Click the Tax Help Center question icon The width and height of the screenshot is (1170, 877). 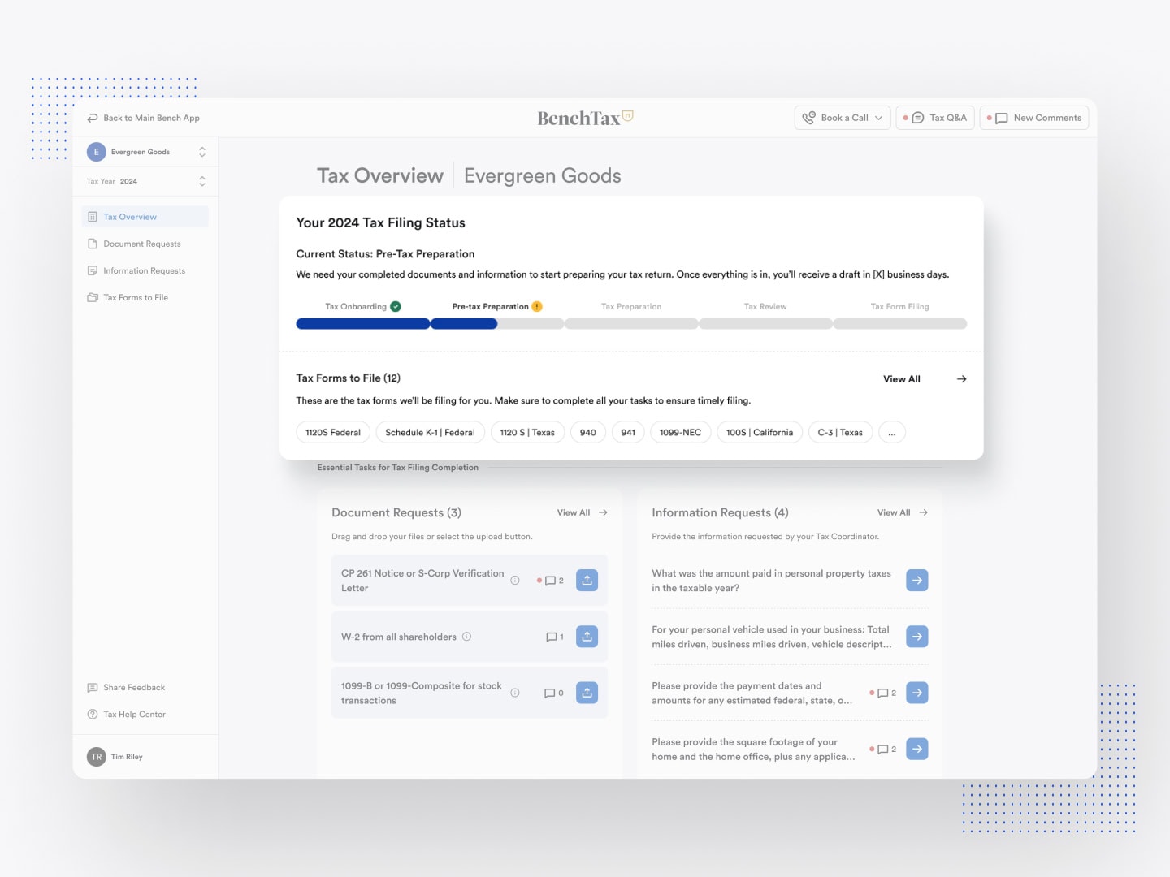click(93, 715)
